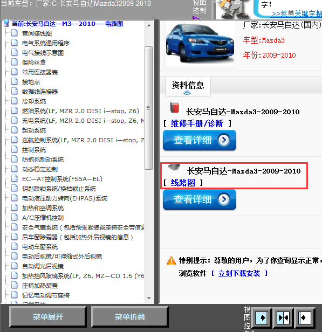Click 车型:Mazda3 red text

[264, 40]
